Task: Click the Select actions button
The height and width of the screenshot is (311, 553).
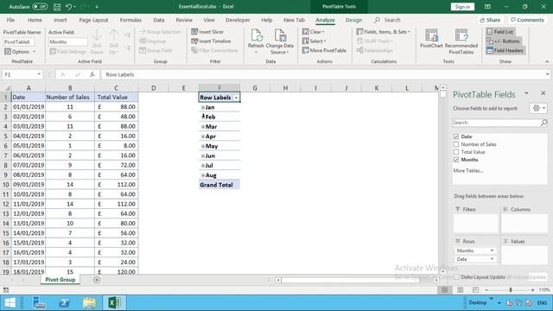Action: (315, 41)
